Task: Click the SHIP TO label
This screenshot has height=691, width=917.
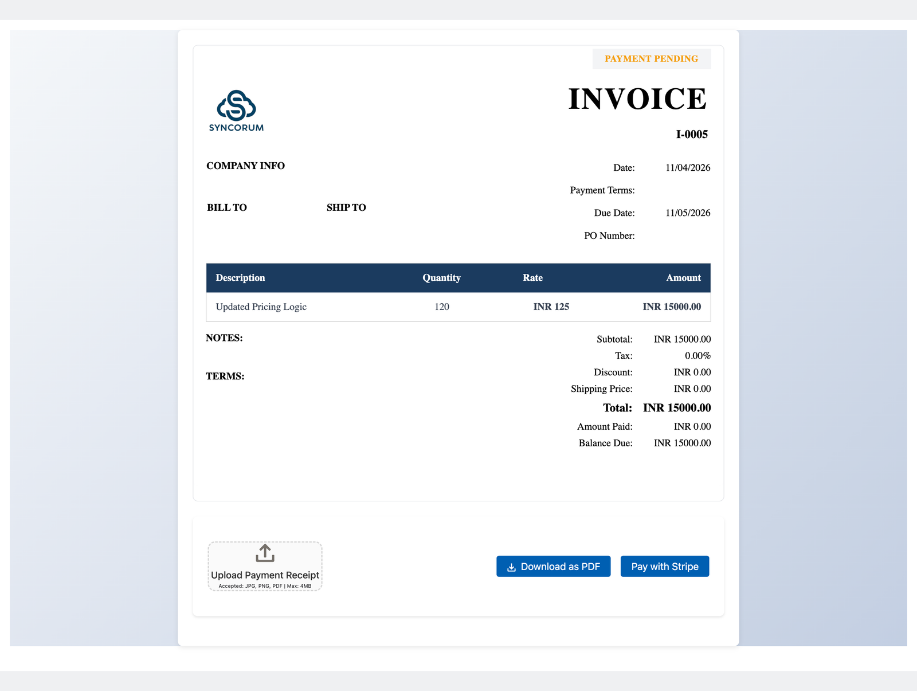Action: click(346, 207)
